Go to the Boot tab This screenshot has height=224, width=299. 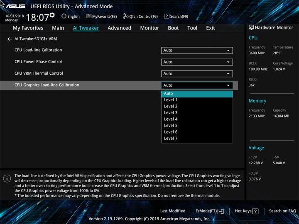173,28
